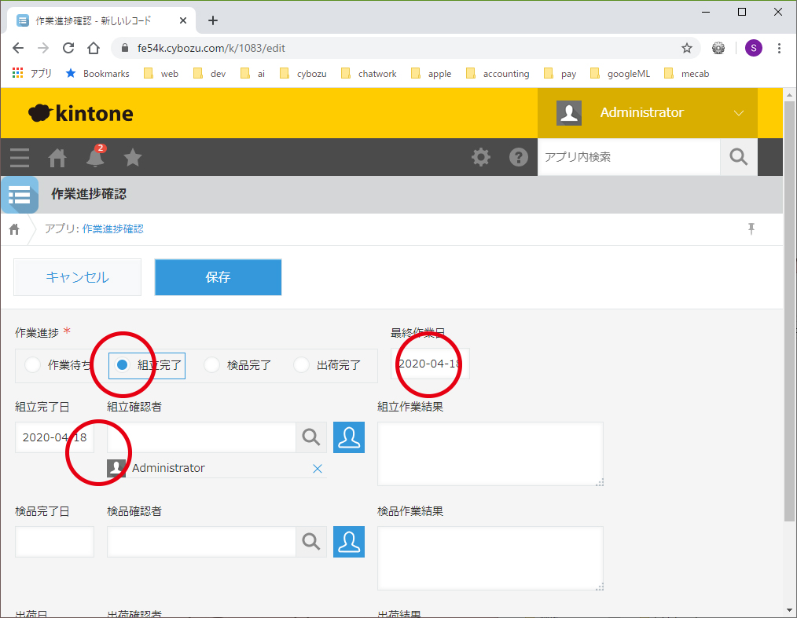This screenshot has width=797, height=618.
Task: Open user picker for 組立確認者
Action: coord(349,437)
